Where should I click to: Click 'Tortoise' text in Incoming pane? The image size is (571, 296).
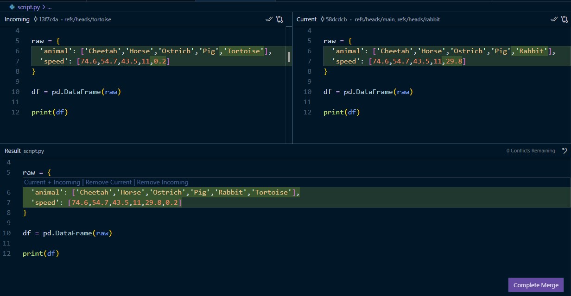tap(243, 51)
